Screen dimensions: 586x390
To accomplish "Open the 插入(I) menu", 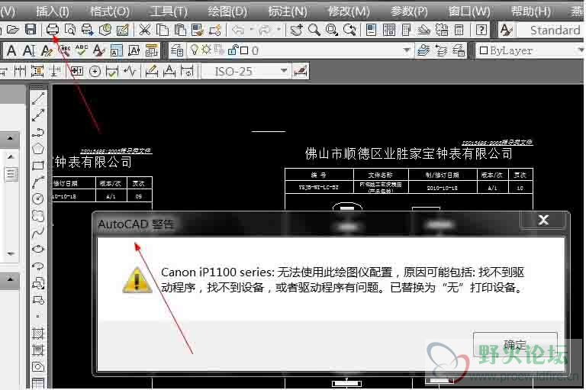I will [53, 11].
